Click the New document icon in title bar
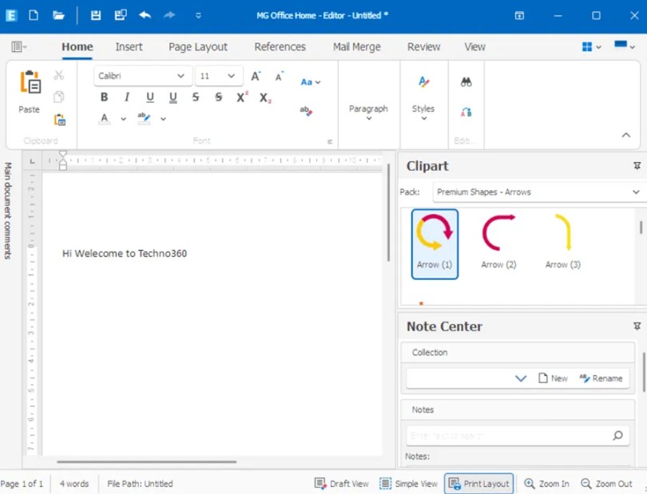Image resolution: width=647 pixels, height=494 pixels. click(x=34, y=16)
